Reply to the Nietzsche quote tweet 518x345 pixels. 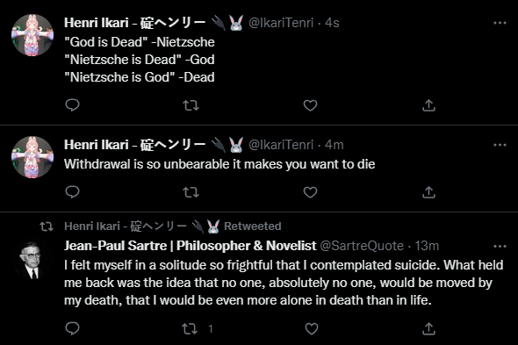pyautogui.click(x=72, y=105)
